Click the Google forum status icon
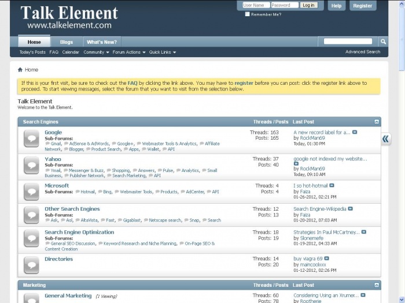The width and height of the screenshot is (405, 303). click(31, 139)
